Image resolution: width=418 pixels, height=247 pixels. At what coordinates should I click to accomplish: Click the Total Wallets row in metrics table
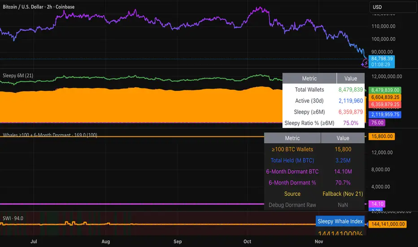309,90
